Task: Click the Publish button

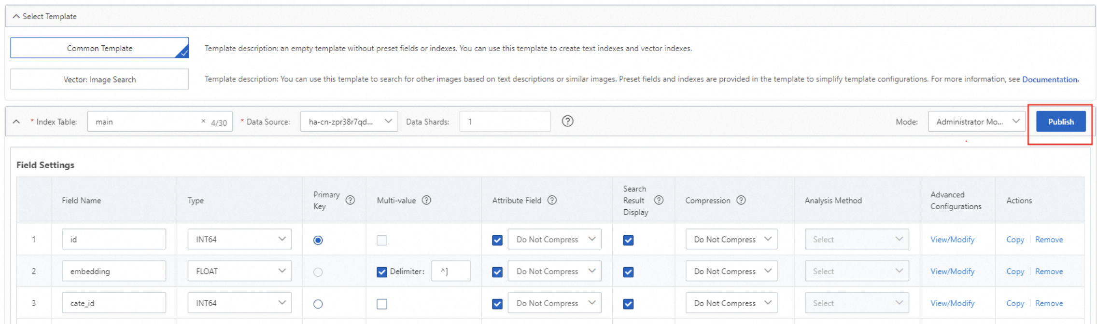Action: [x=1060, y=121]
